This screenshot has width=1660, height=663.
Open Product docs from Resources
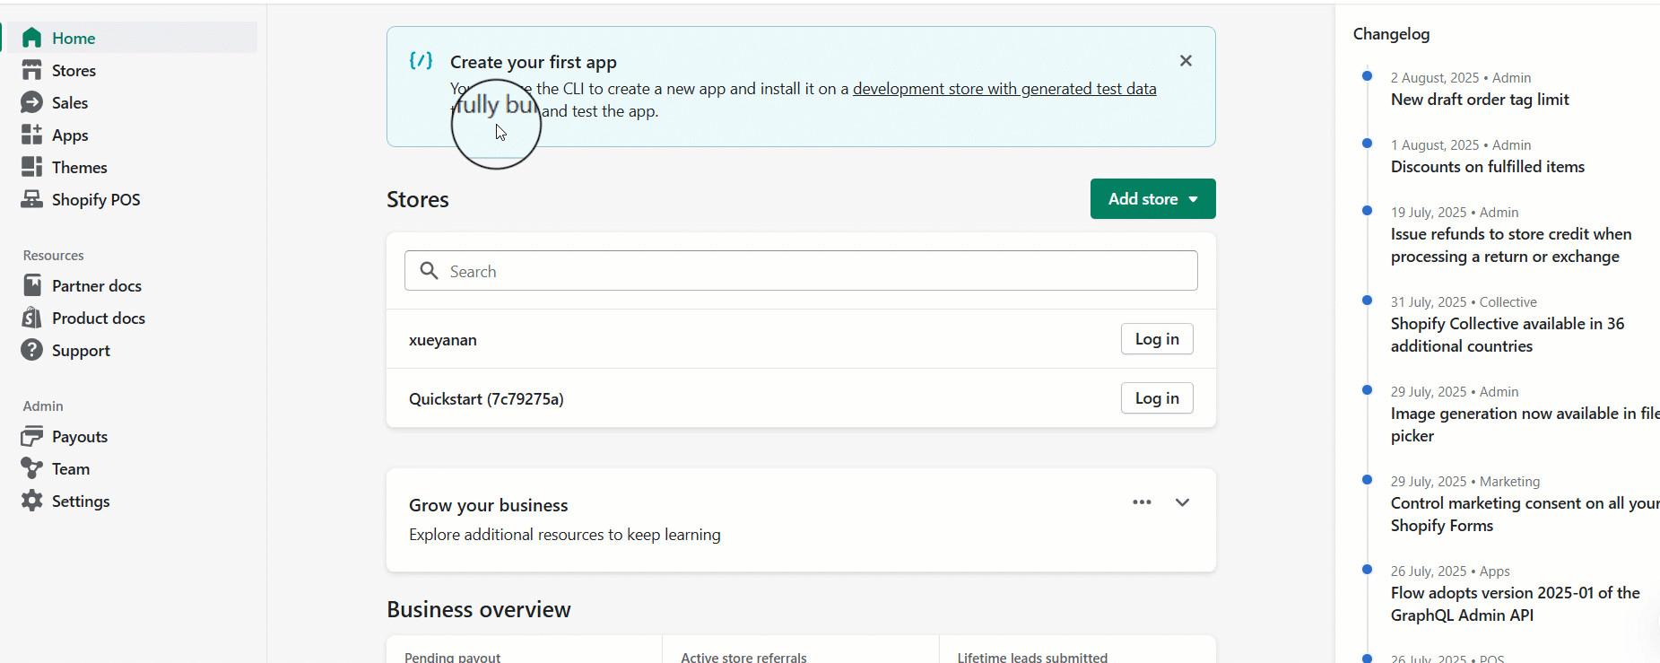click(x=98, y=318)
